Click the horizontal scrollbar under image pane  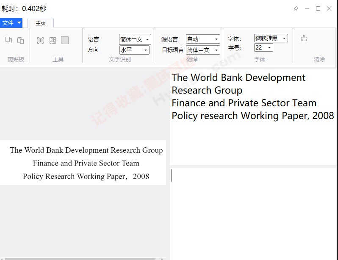click(x=80, y=259)
